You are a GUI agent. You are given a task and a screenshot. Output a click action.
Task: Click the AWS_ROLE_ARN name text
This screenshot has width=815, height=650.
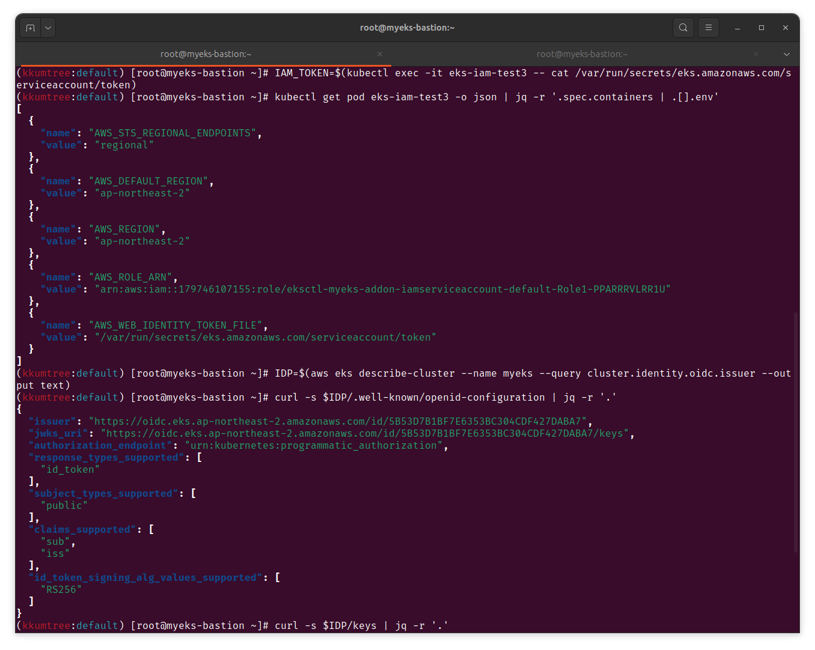[130, 278]
